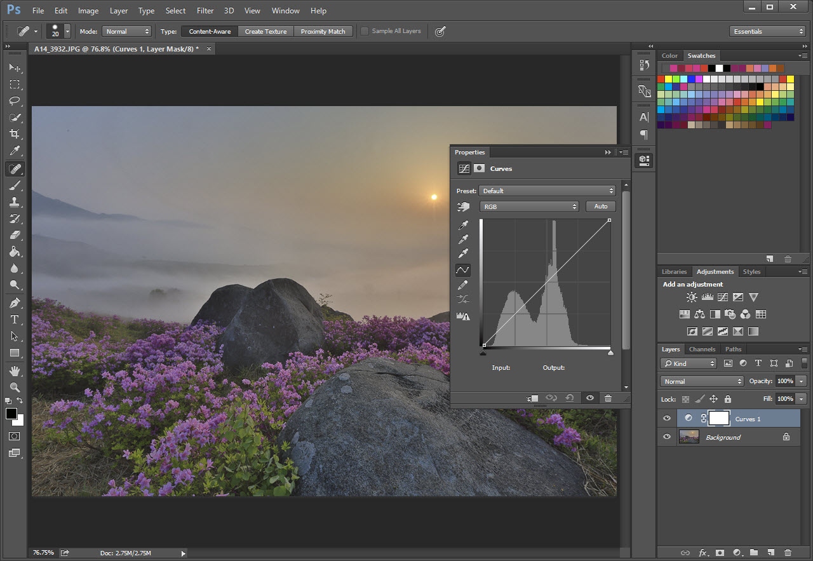Select the Lasso tool
Screen dimensions: 813x561
(x=15, y=100)
